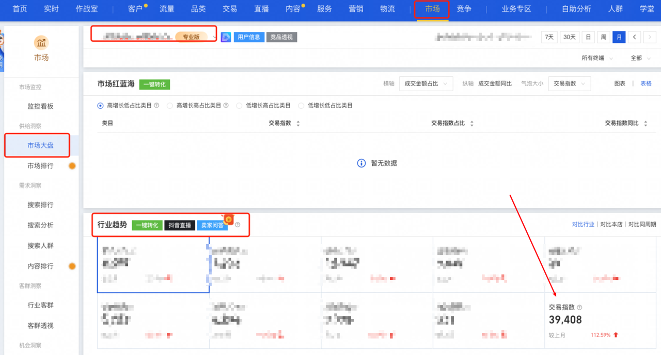Image resolution: width=661 pixels, height=355 pixels.
Task: Click 卖家问答 button
Action: [x=212, y=225]
